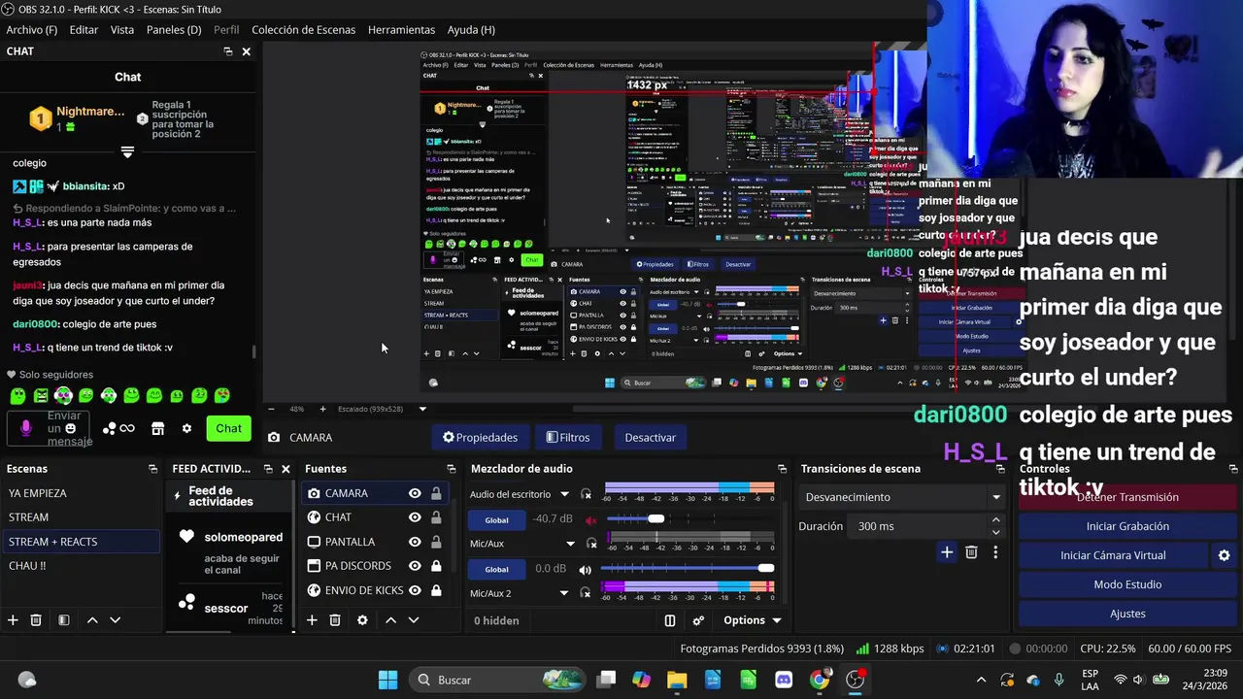This screenshot has height=699, width=1243.
Task: Undock the Fuentes panel
Action: (x=452, y=469)
